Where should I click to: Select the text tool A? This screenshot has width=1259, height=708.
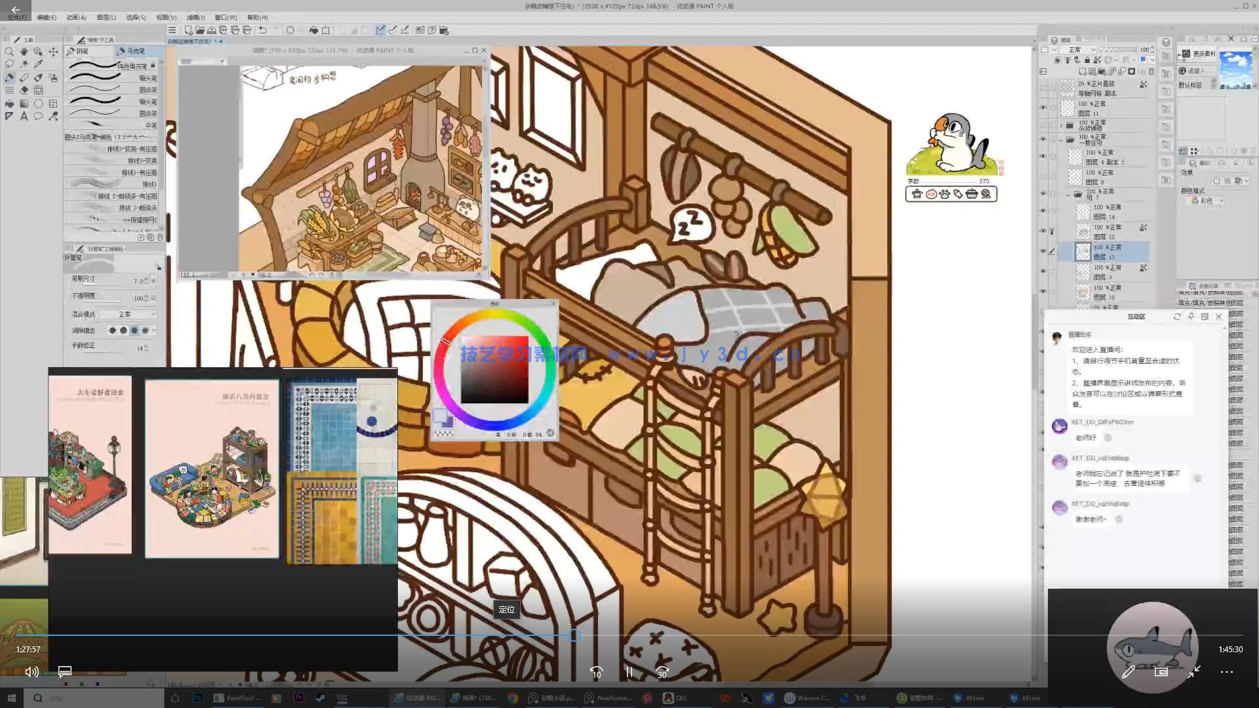click(x=24, y=117)
